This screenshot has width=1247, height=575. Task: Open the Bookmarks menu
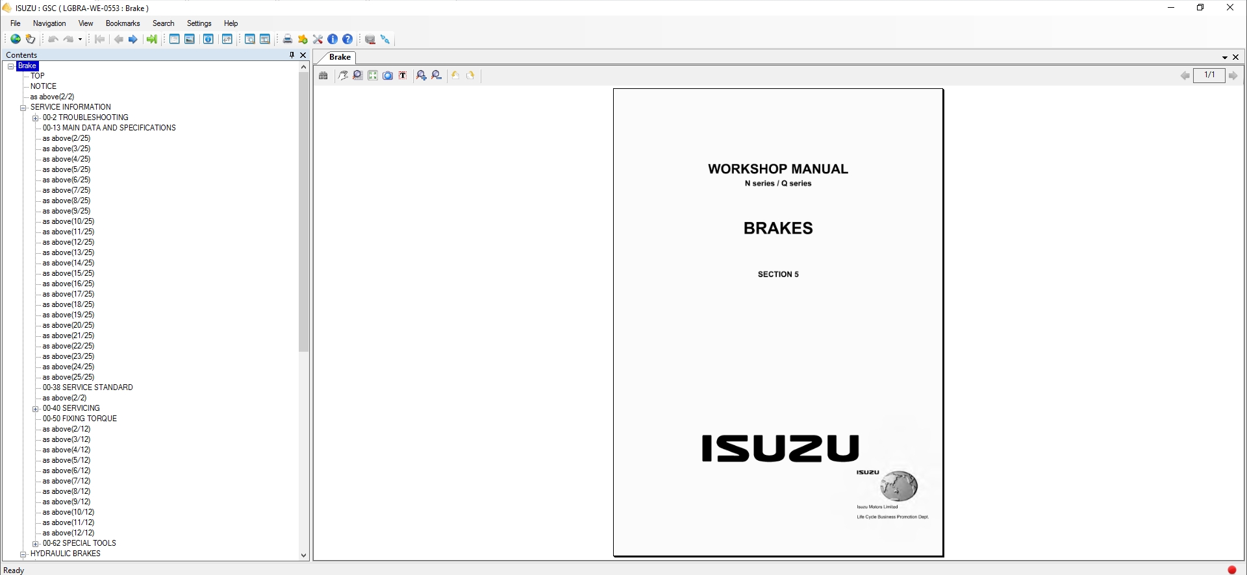coord(123,23)
